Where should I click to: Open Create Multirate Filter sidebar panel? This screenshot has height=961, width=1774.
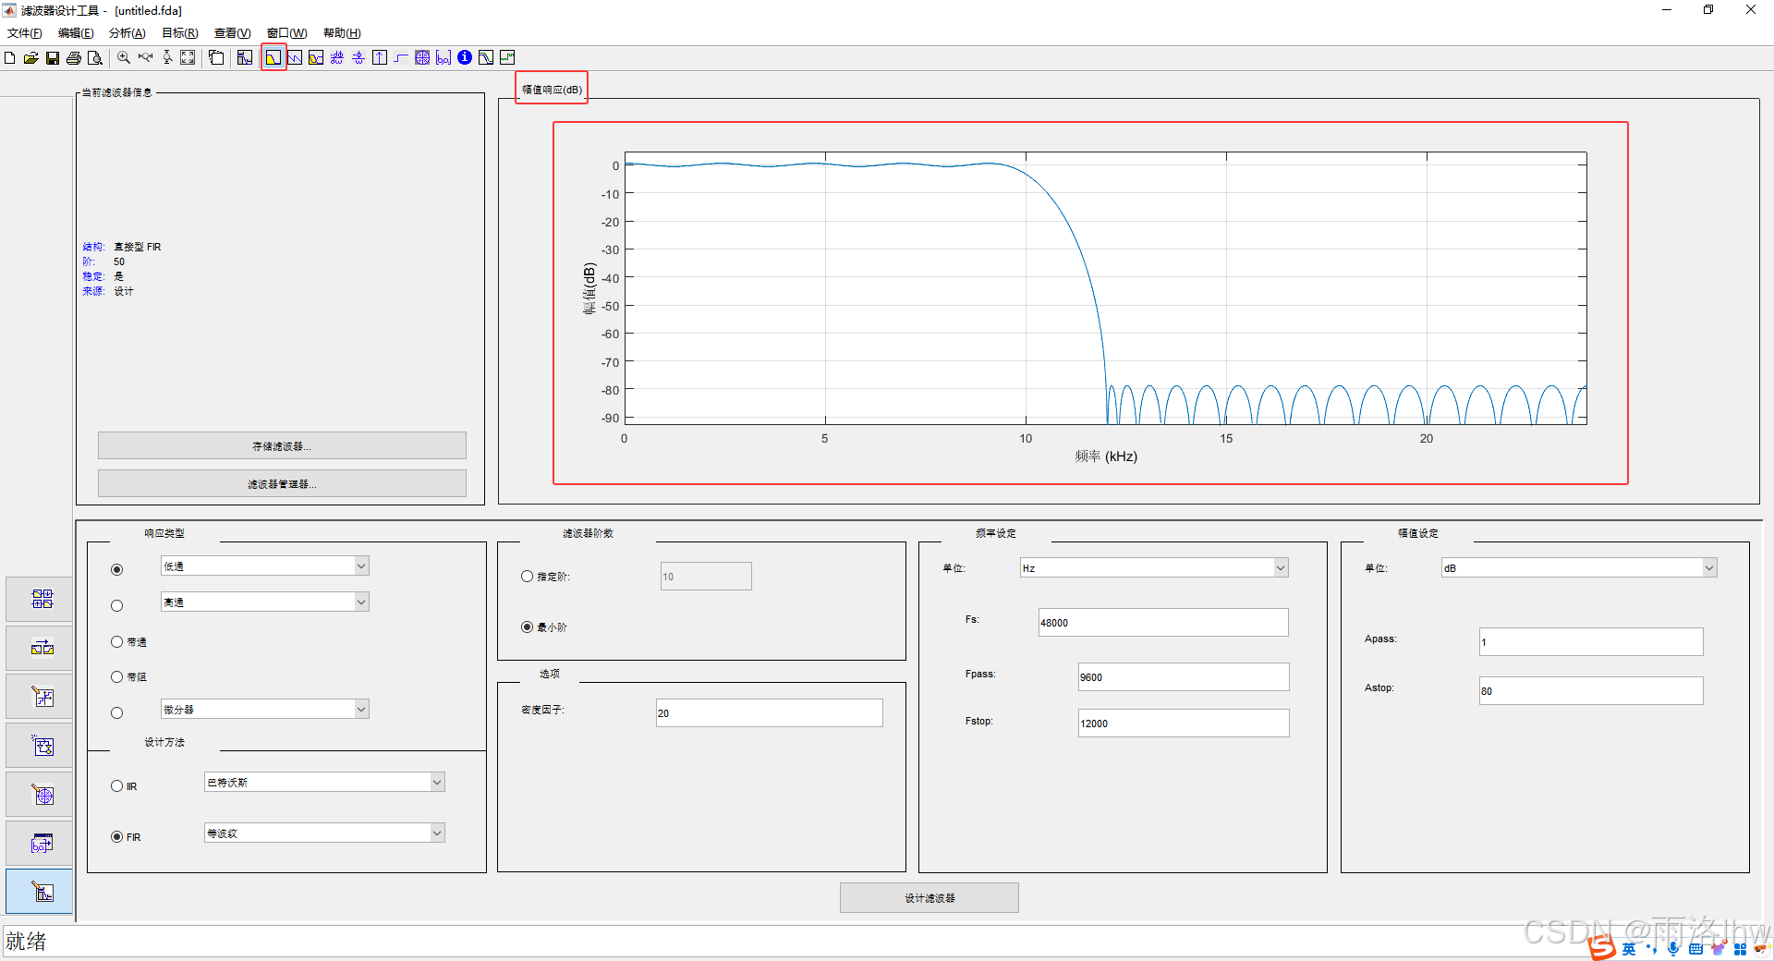pyautogui.click(x=40, y=600)
